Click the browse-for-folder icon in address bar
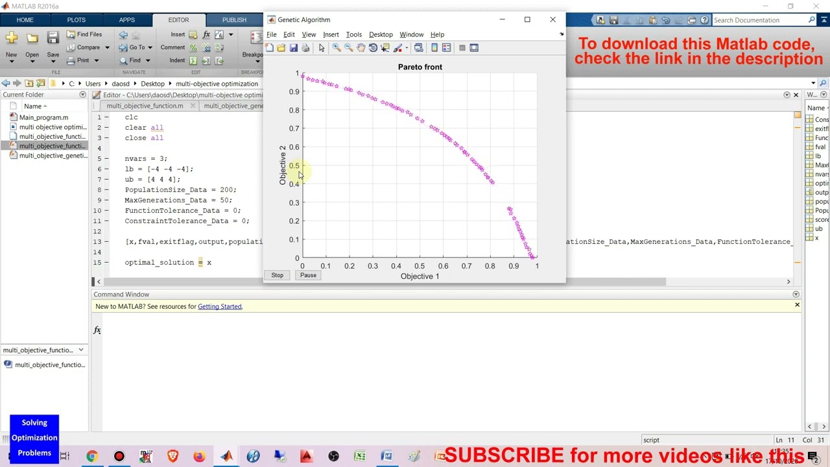This screenshot has width=830, height=467. coord(40,84)
